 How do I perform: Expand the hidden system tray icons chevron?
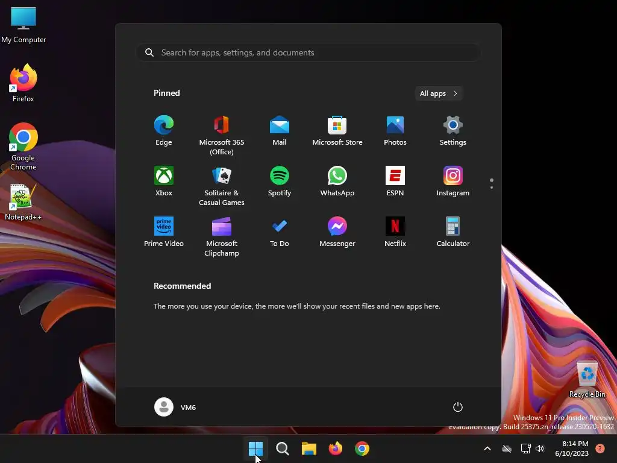click(x=487, y=449)
